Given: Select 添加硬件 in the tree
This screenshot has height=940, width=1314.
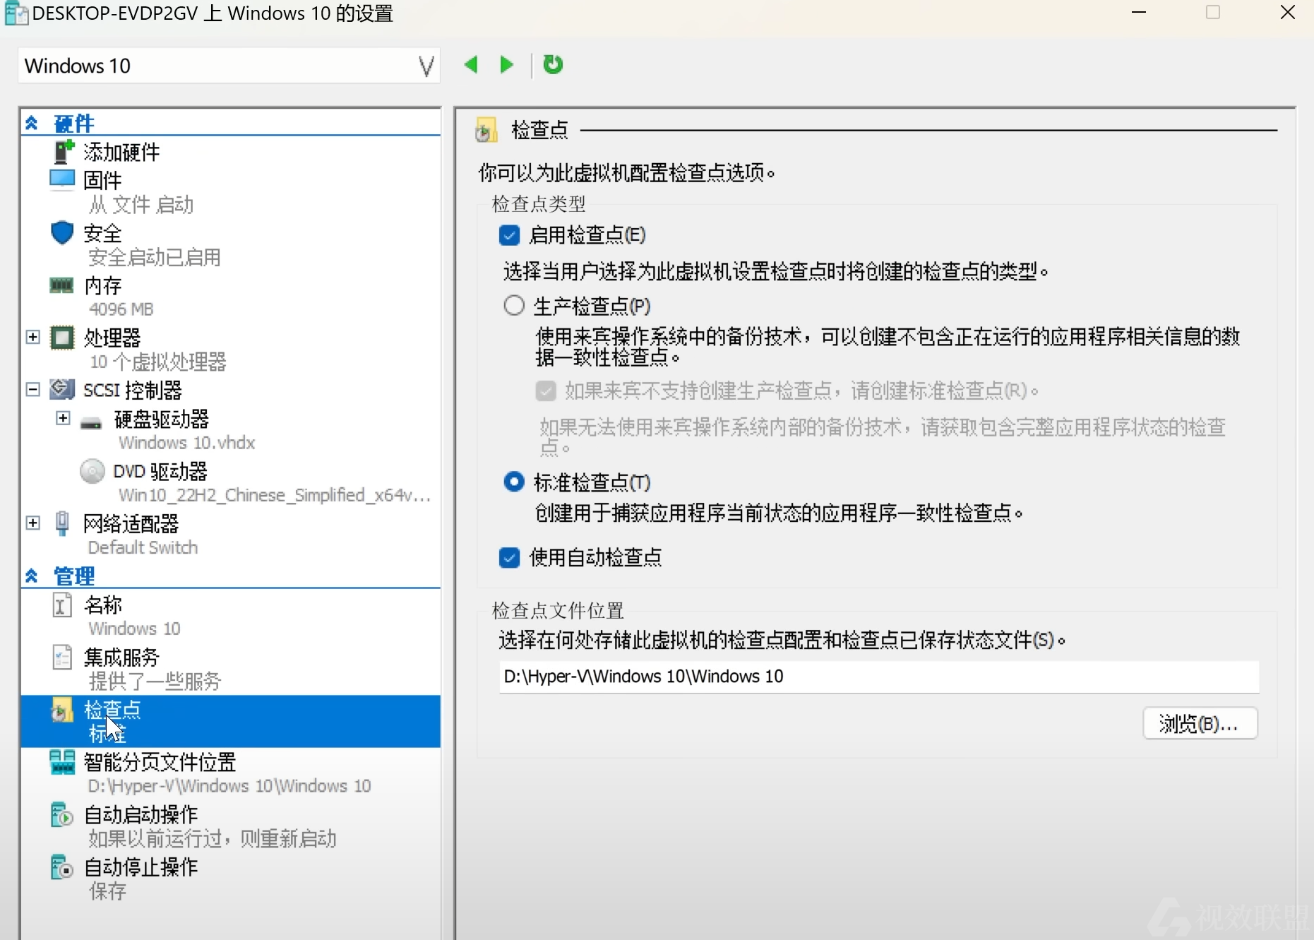Looking at the screenshot, I should click(121, 152).
